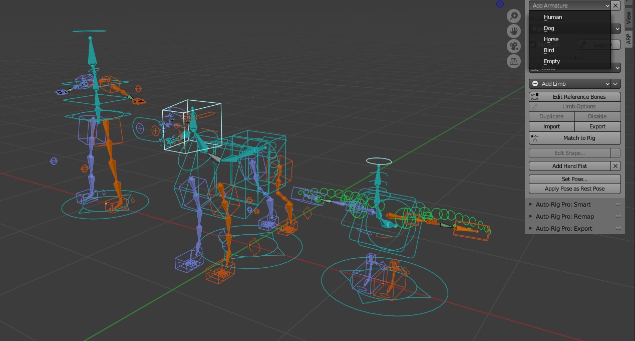Click the extra arrow button beside Add Limb

point(616,84)
